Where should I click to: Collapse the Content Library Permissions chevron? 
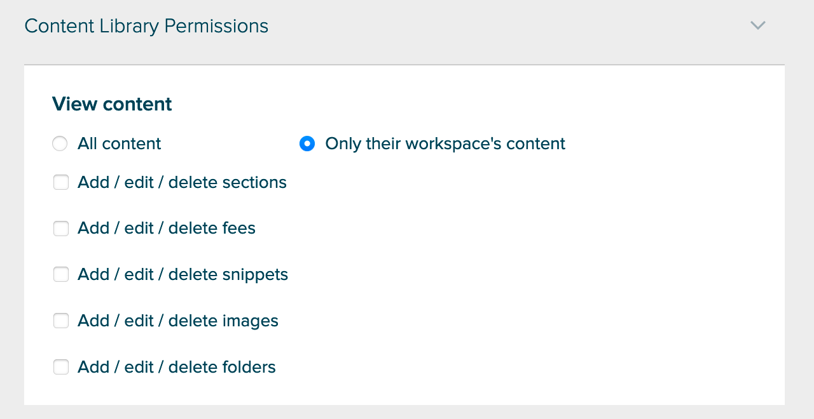(757, 26)
